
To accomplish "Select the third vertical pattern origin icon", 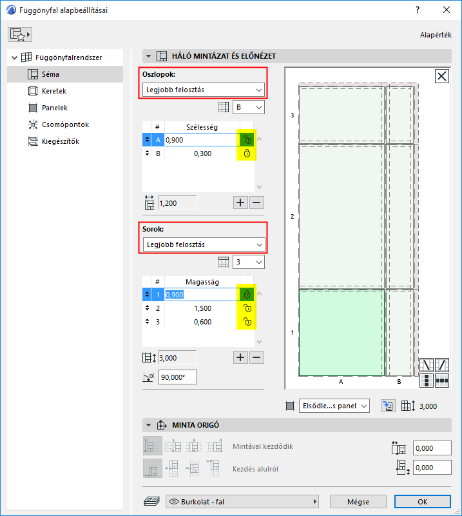I will (194, 468).
